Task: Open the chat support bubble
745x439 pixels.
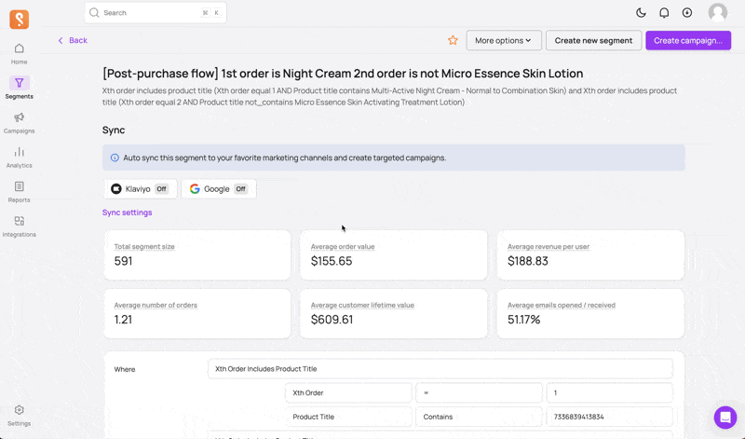Action: point(725,418)
